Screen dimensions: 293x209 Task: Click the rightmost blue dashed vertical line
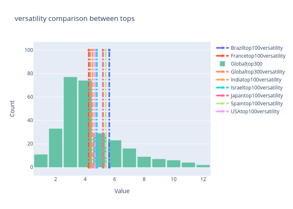click(109, 109)
